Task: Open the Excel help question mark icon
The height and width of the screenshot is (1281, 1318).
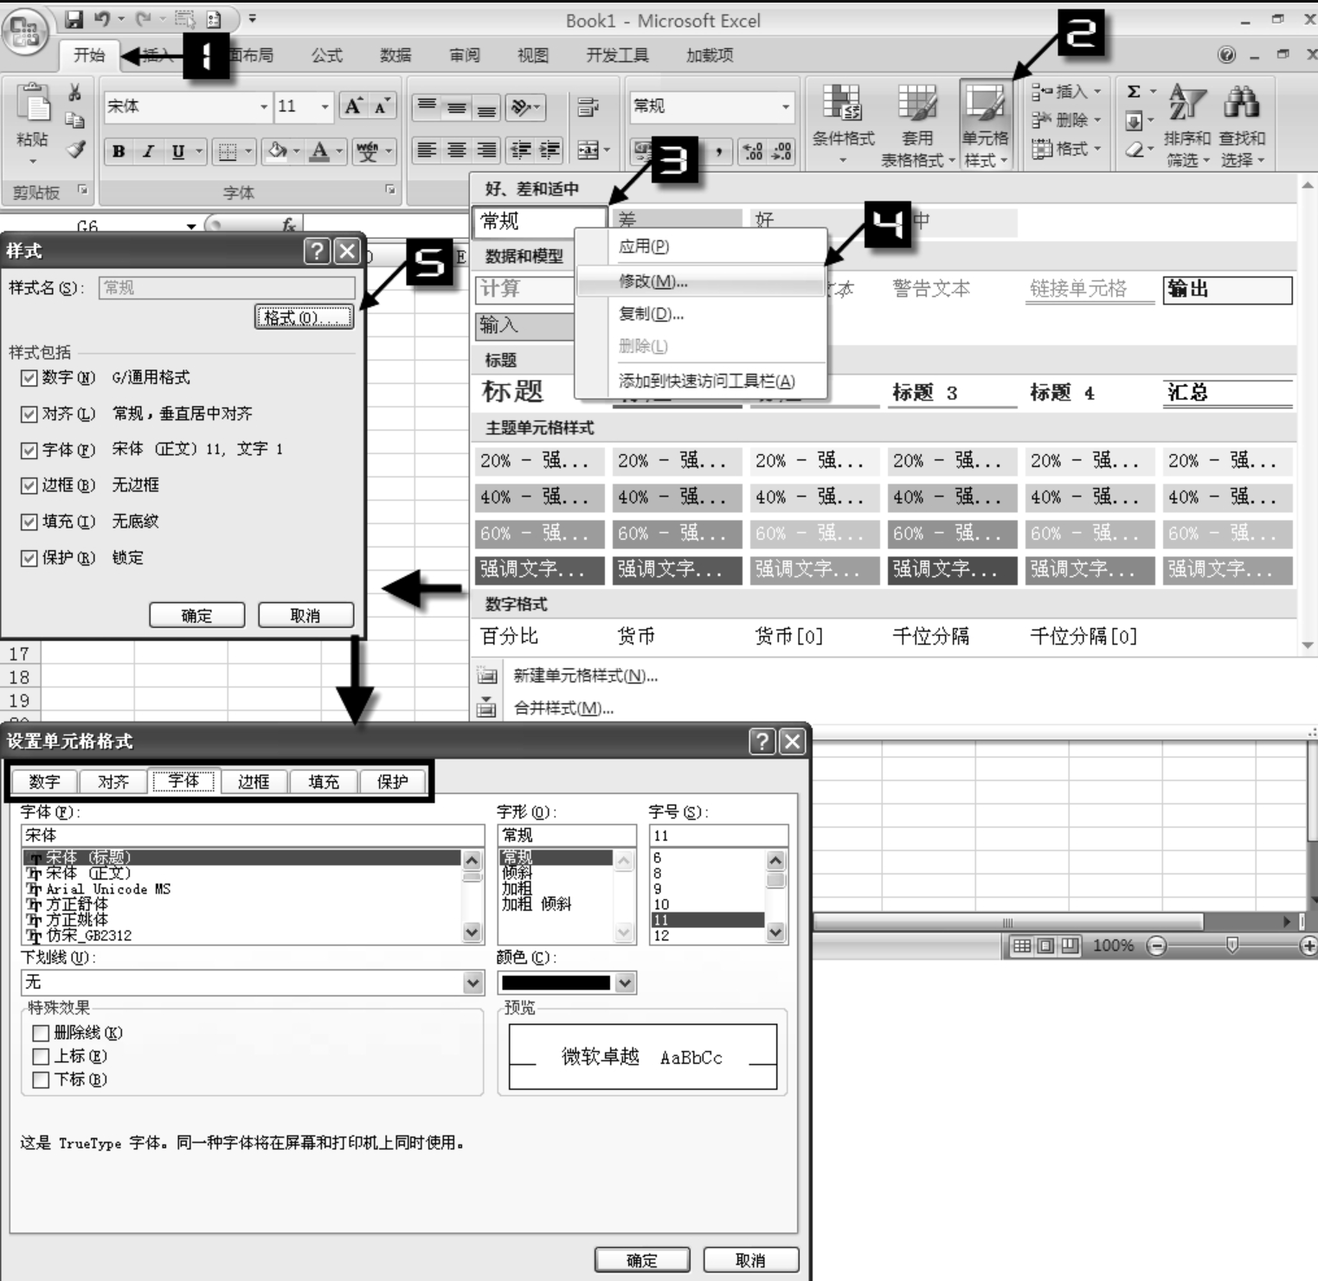Action: (x=1226, y=55)
